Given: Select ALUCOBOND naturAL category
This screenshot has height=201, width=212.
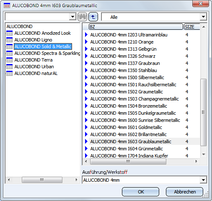Looking at the screenshot, I should (x=36, y=73).
